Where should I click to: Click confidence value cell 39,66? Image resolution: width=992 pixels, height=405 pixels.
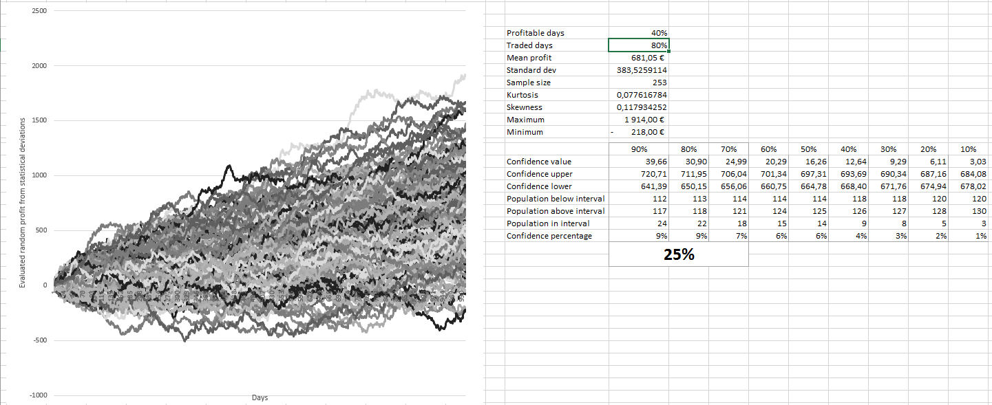[639, 162]
